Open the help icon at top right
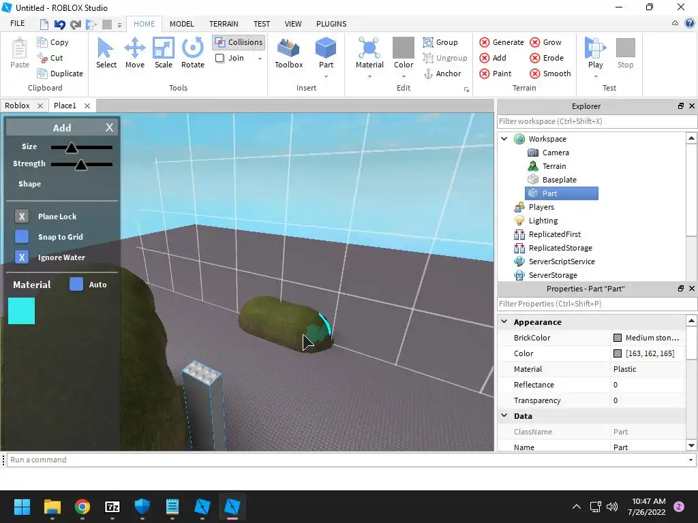This screenshot has height=523, width=698. [x=690, y=23]
